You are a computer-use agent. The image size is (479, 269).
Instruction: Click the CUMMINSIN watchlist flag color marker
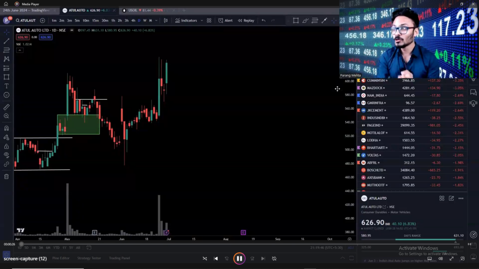click(x=359, y=80)
